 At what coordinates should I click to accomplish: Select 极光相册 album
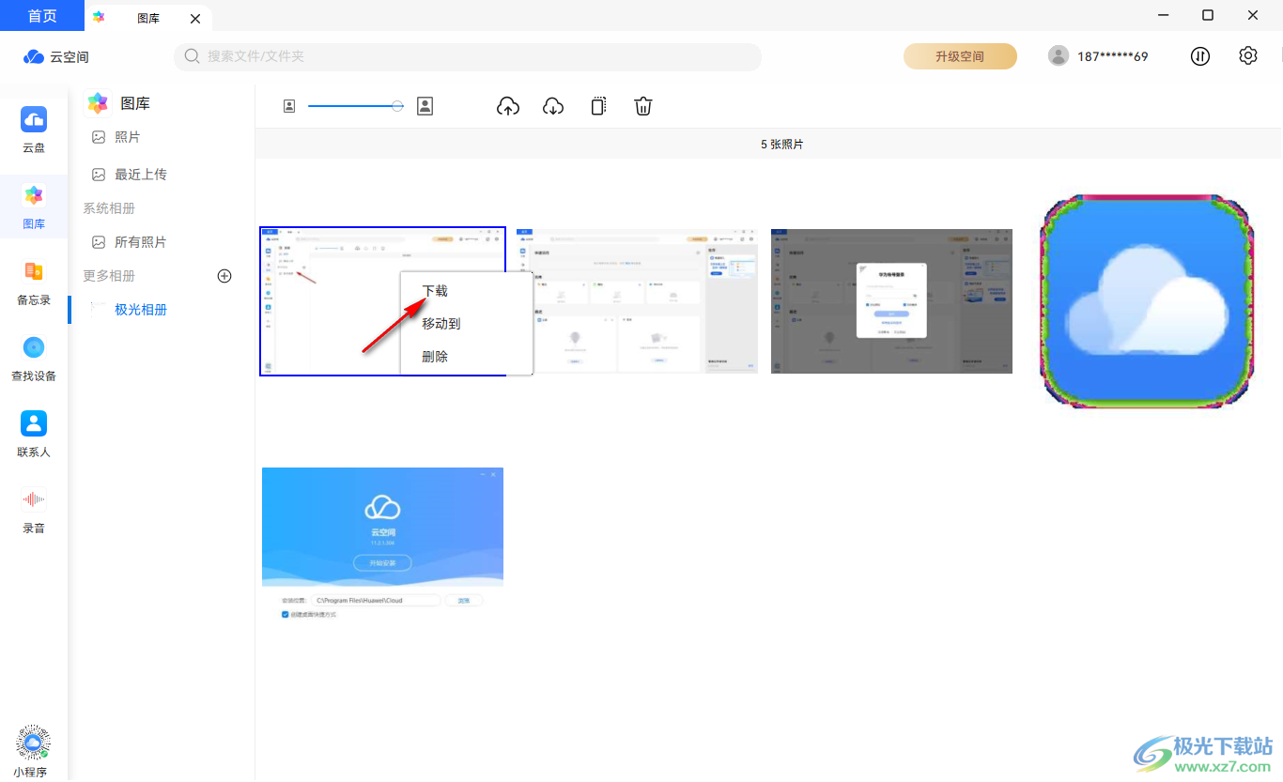click(x=141, y=310)
